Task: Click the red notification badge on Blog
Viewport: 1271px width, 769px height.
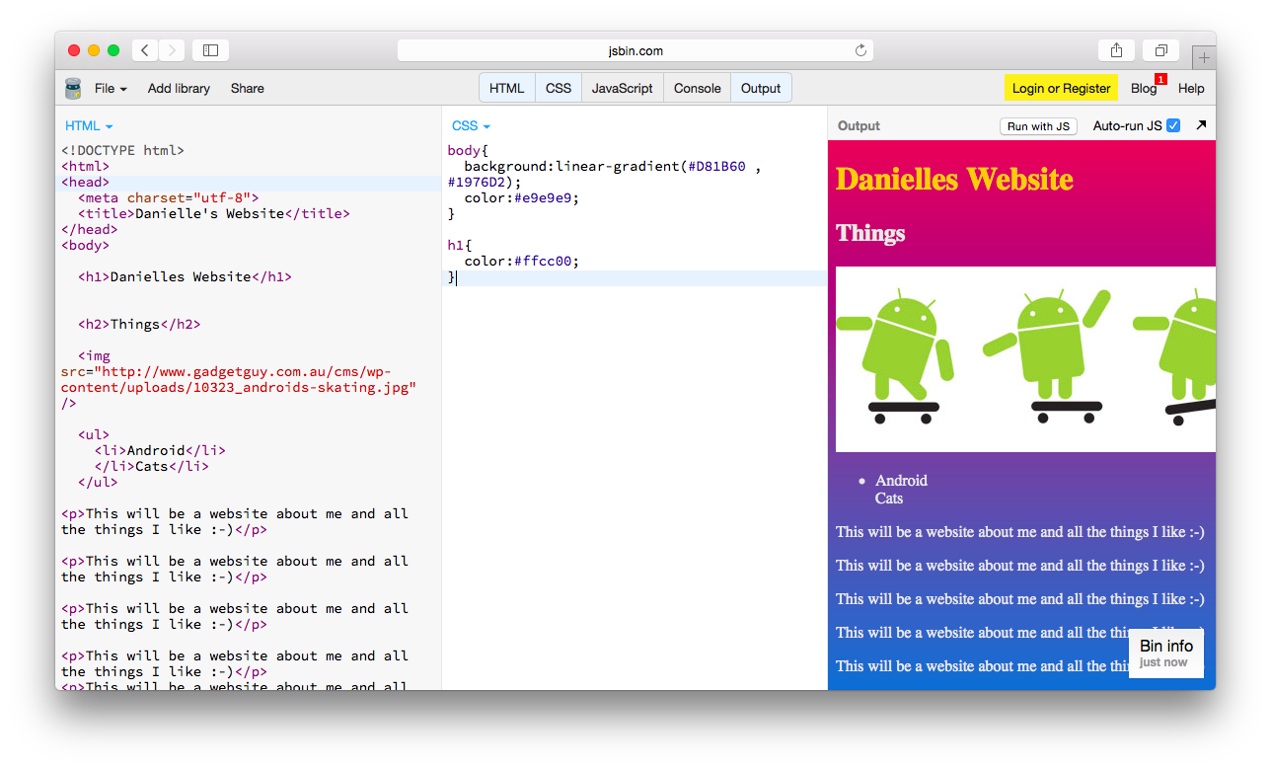Action: click(x=1160, y=79)
